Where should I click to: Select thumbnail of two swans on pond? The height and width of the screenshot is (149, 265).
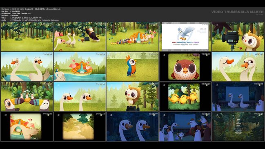[27, 67]
